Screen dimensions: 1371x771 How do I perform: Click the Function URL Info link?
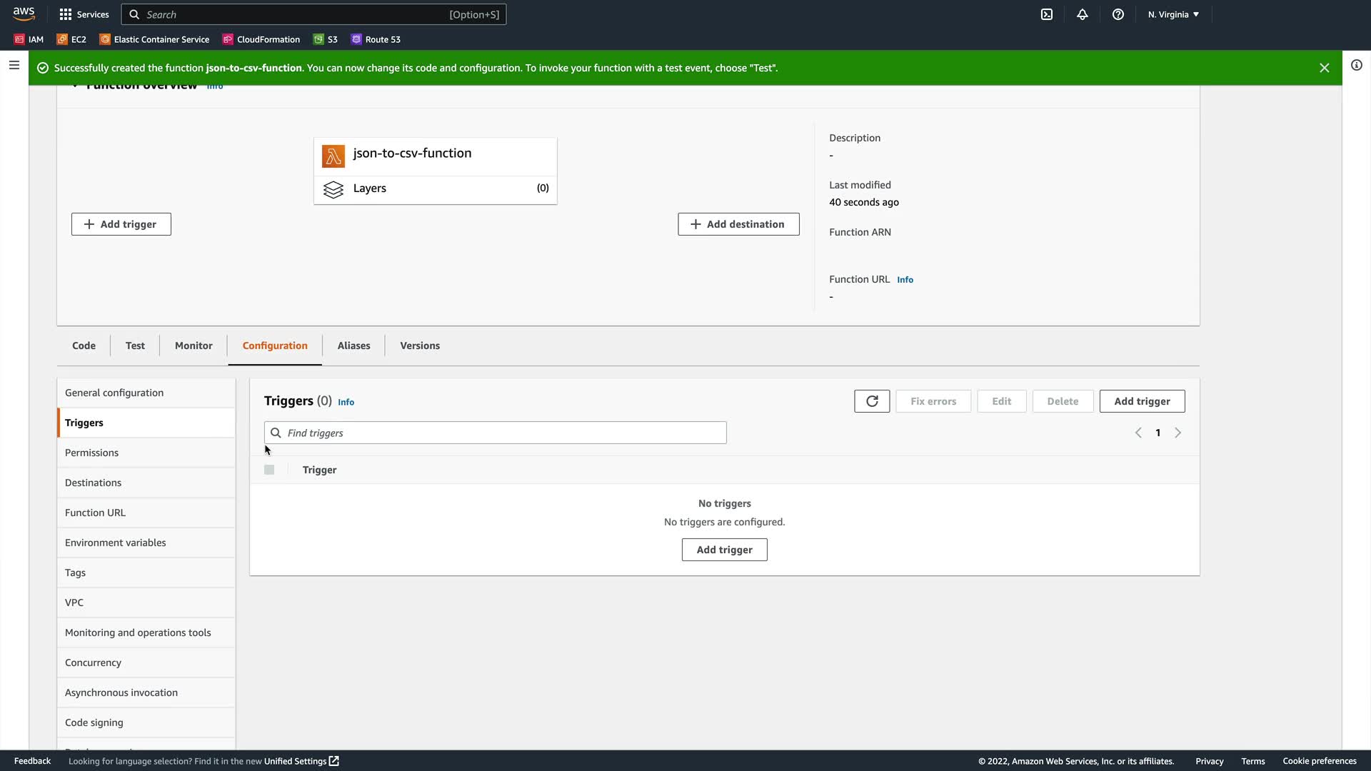(905, 280)
